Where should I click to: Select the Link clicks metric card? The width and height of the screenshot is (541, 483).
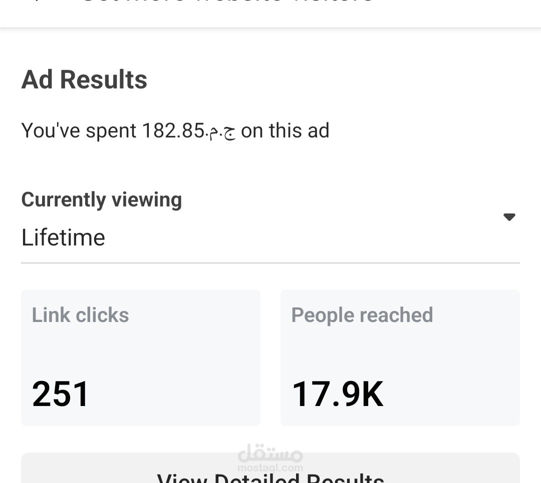click(x=140, y=357)
